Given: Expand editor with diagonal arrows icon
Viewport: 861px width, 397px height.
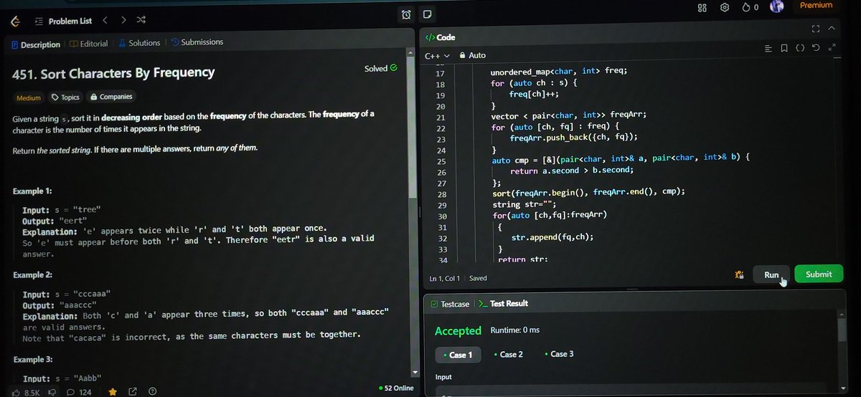Looking at the screenshot, I should click(x=832, y=48).
